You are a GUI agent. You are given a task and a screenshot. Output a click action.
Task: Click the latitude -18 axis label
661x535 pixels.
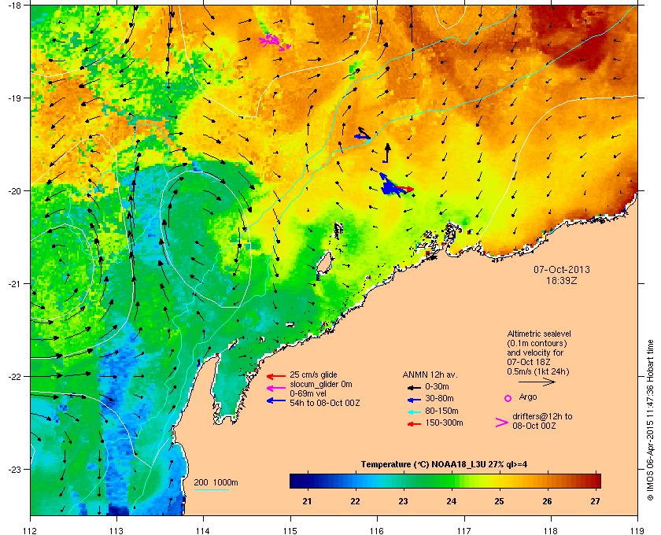(x=15, y=6)
